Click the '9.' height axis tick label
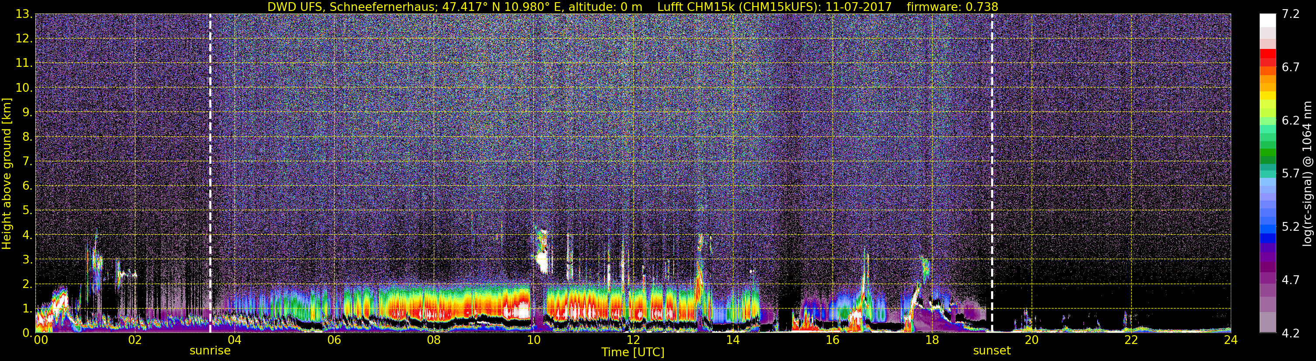Screen dimensions: 1316x361 pyautogui.click(x=27, y=112)
